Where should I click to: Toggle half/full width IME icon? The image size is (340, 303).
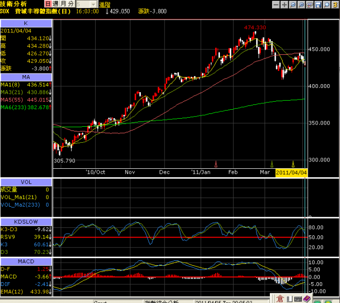point(289,299)
